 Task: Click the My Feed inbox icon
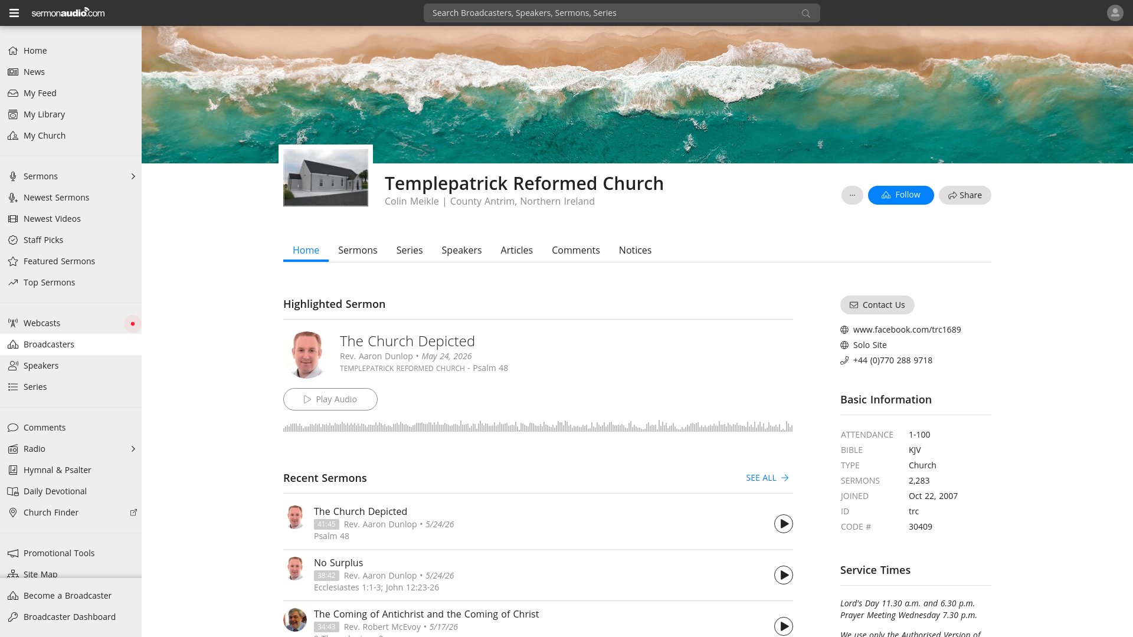point(13,93)
